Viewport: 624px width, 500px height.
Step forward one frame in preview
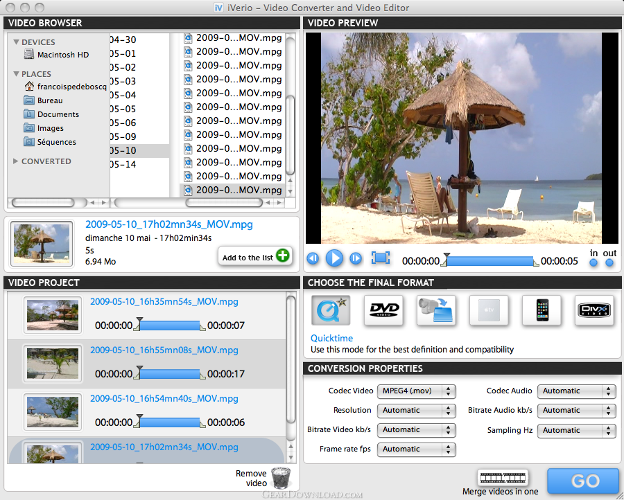pos(356,259)
